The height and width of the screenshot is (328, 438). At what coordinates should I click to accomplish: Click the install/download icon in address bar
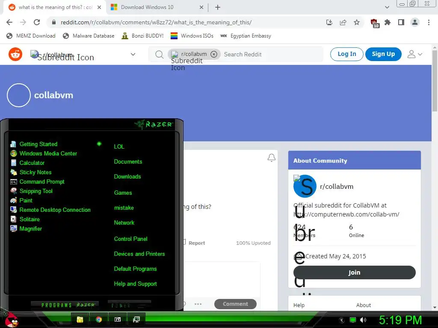coord(329,22)
